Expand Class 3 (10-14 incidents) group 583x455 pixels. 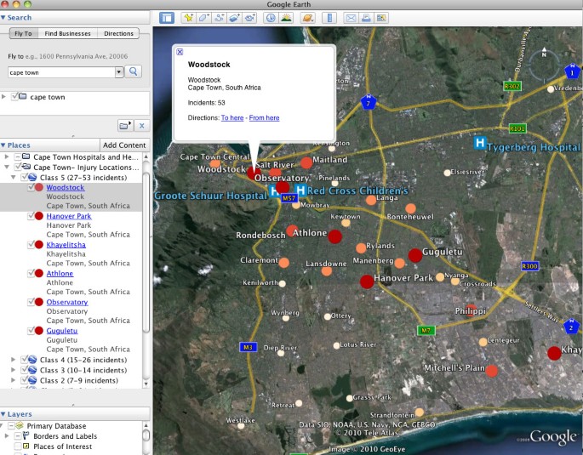point(14,370)
